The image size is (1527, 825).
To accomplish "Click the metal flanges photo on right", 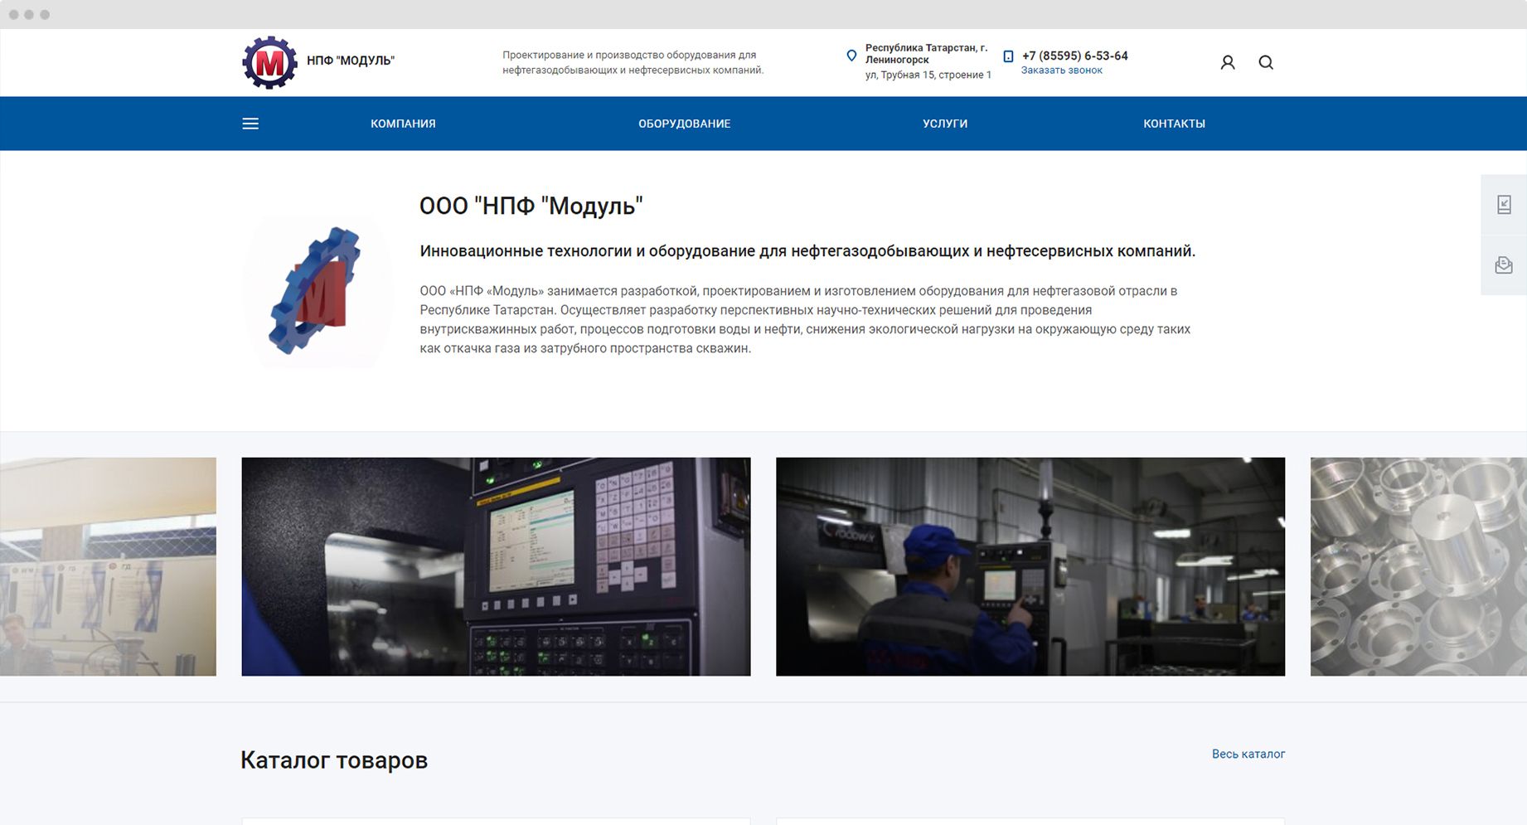I will pyautogui.click(x=1418, y=566).
